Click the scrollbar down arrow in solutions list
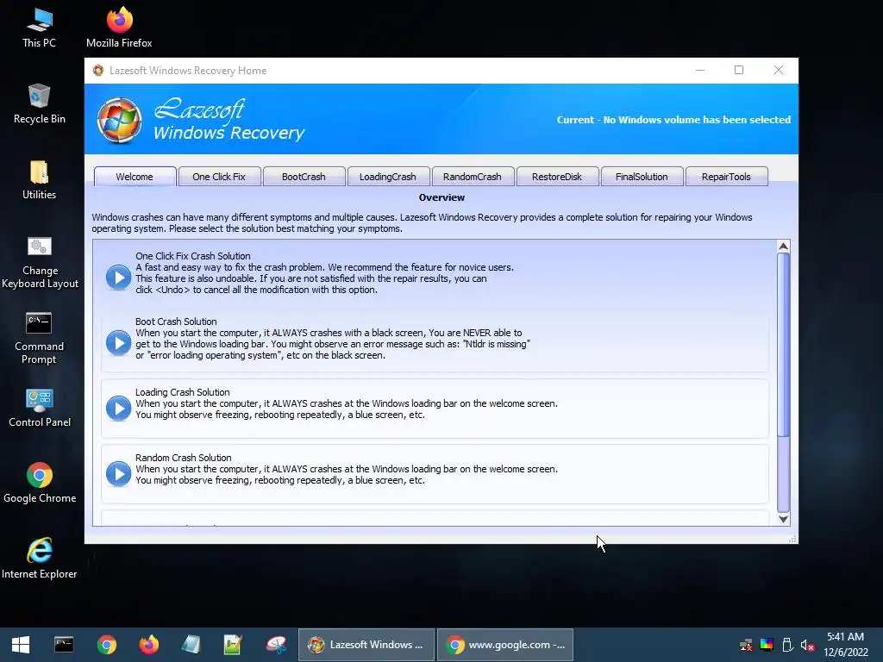 [x=783, y=519]
